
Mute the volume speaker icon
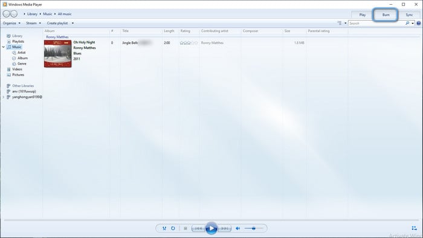tap(237, 228)
